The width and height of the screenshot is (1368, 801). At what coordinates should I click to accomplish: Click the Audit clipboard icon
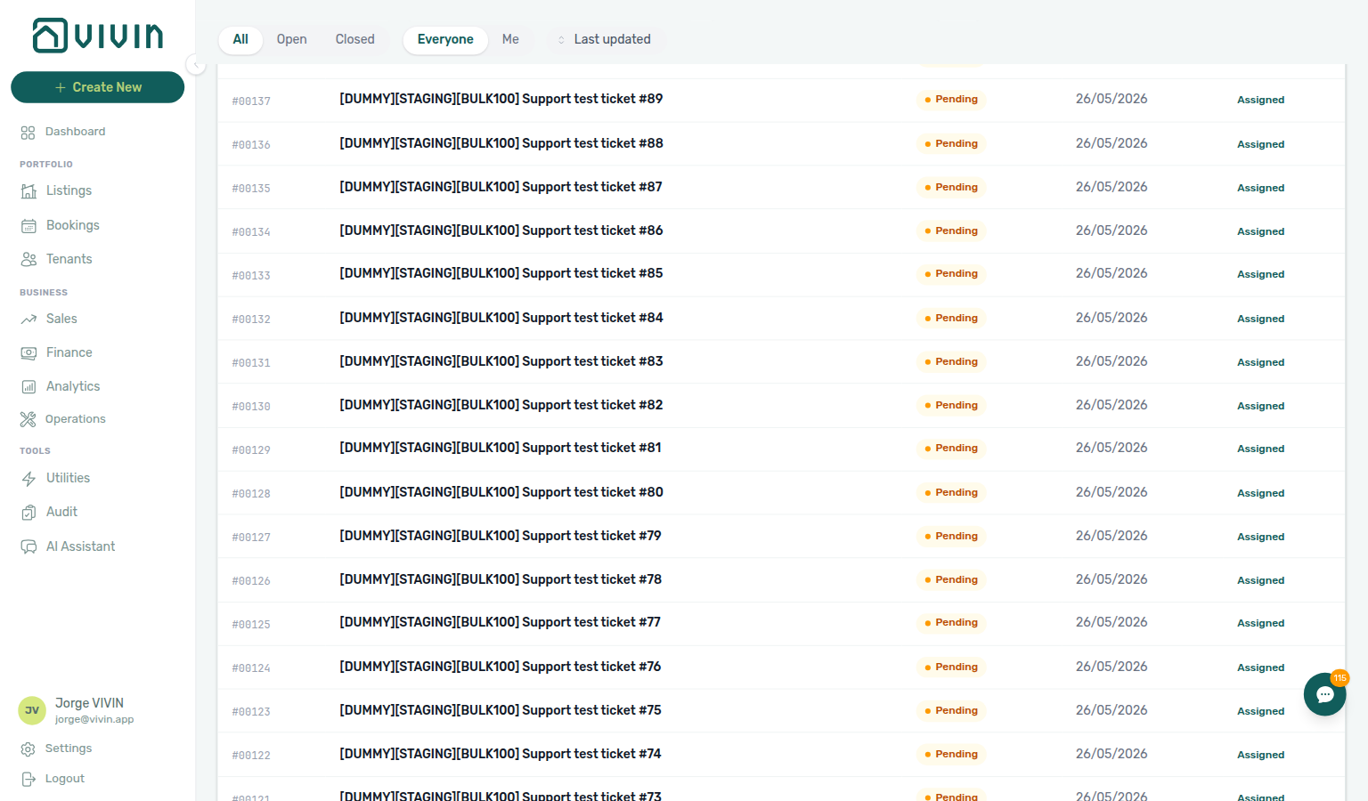pyautogui.click(x=28, y=513)
